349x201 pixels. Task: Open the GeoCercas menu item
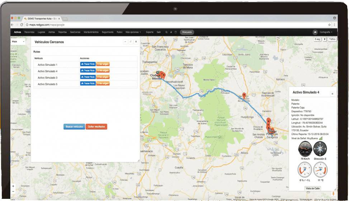(75, 32)
